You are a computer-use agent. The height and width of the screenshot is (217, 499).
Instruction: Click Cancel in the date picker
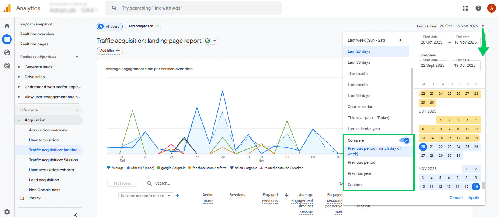tap(456, 197)
